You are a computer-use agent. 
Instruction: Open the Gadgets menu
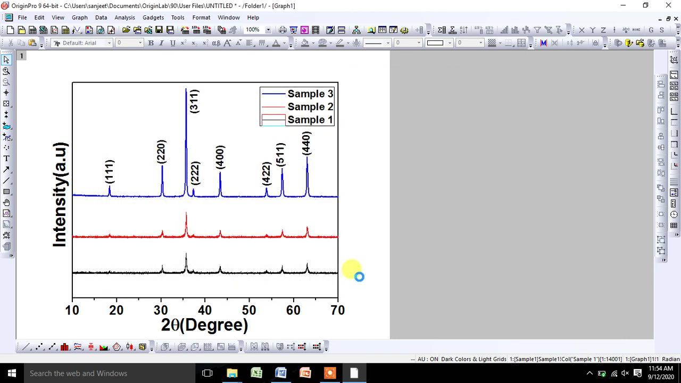tap(153, 18)
